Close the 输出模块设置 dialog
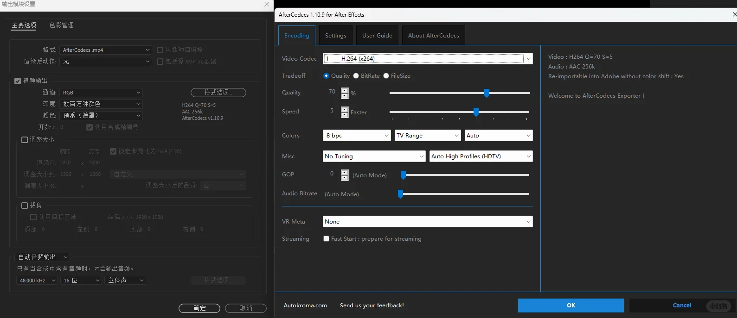The width and height of the screenshot is (737, 318). 267,4
